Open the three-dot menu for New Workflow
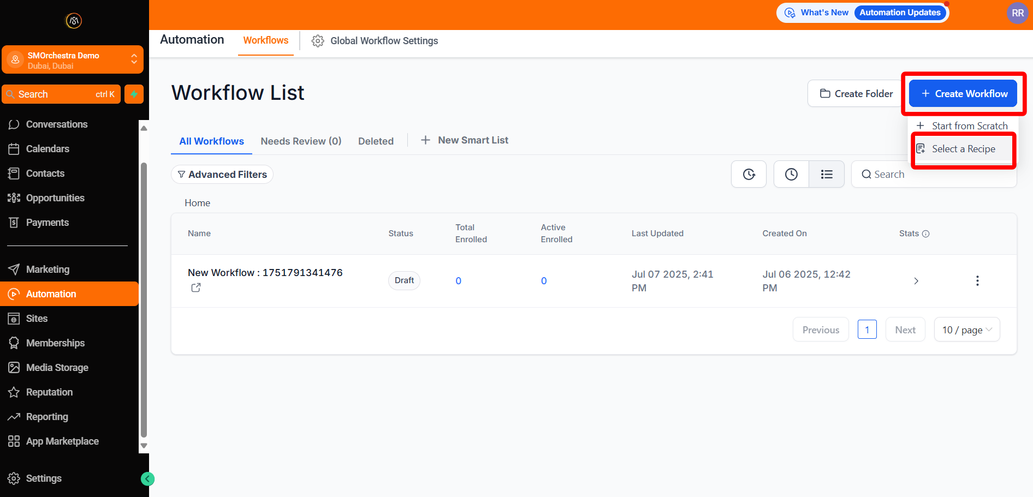The height and width of the screenshot is (497, 1033). click(x=977, y=280)
